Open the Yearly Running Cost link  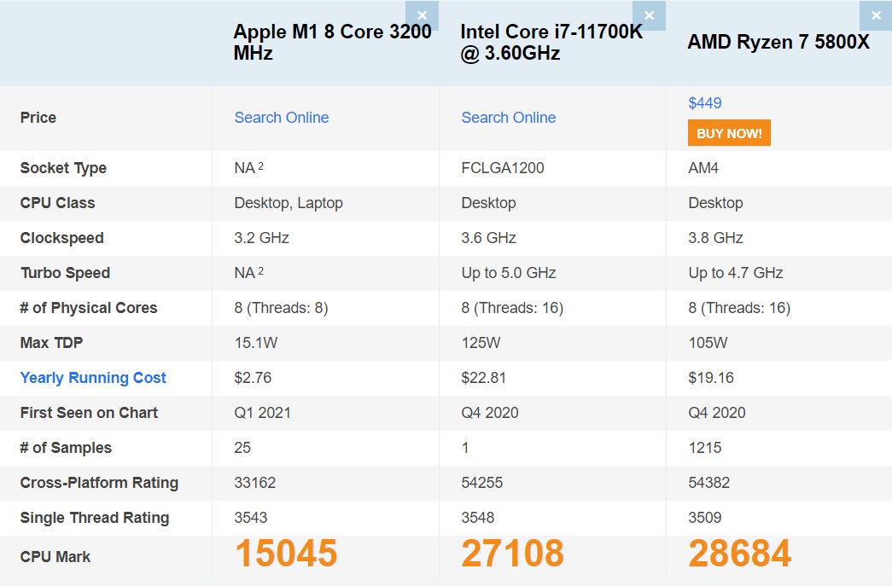93,378
